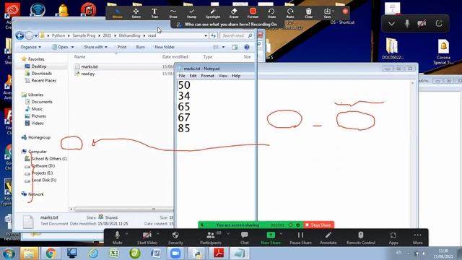This screenshot has width=462, height=260.
Task: Open Security options in Zoom
Action: click(x=175, y=238)
